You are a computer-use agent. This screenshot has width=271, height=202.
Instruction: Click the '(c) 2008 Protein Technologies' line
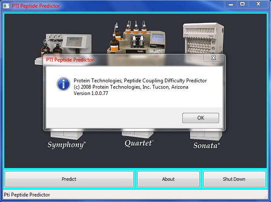131,87
